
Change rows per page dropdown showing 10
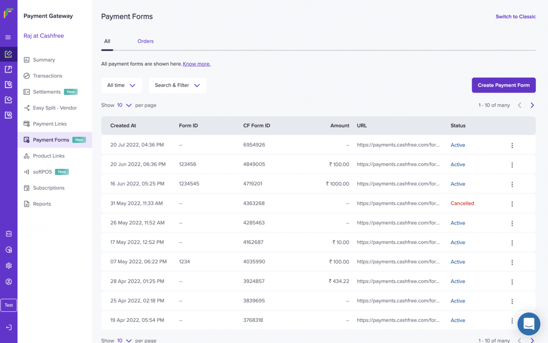pos(124,105)
